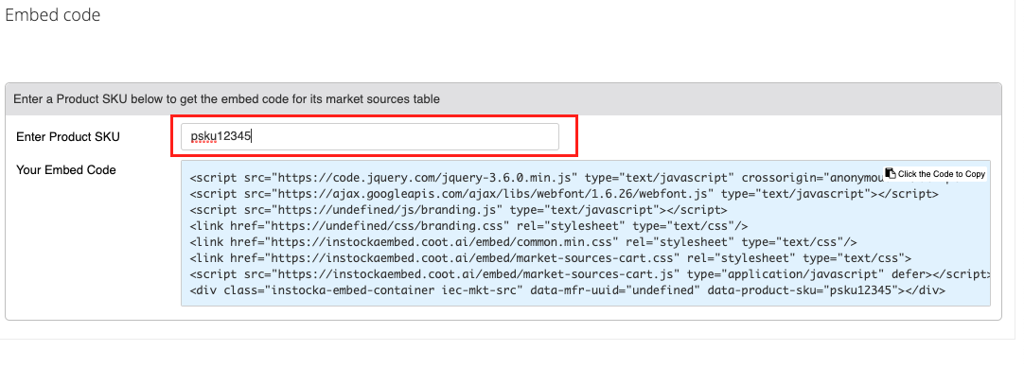
Task: Click the branding.css link line
Action: (468, 226)
